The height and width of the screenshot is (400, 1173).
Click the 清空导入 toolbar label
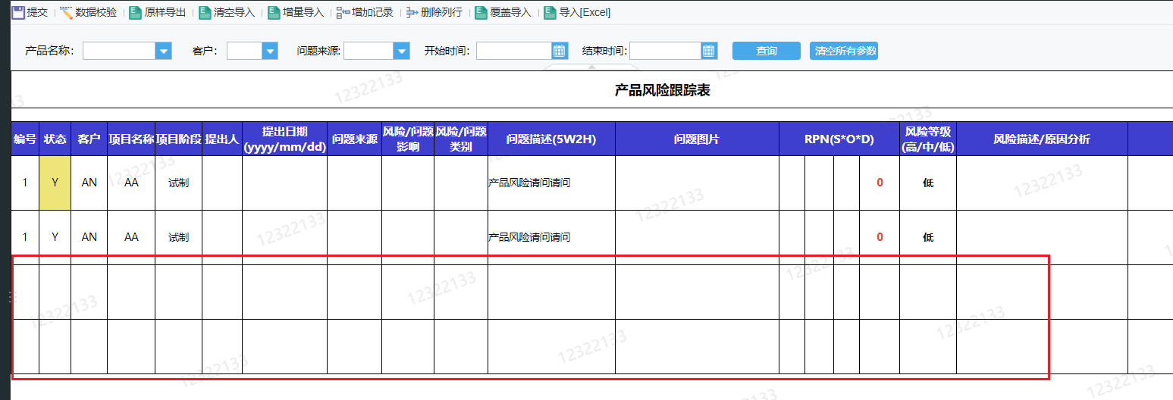(234, 13)
